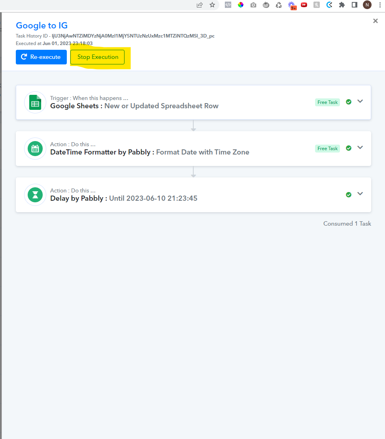Click the Re-execute button
This screenshot has height=439, width=385.
click(41, 57)
